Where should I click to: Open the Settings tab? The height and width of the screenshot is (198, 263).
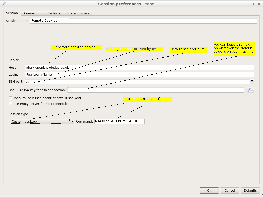point(54,13)
